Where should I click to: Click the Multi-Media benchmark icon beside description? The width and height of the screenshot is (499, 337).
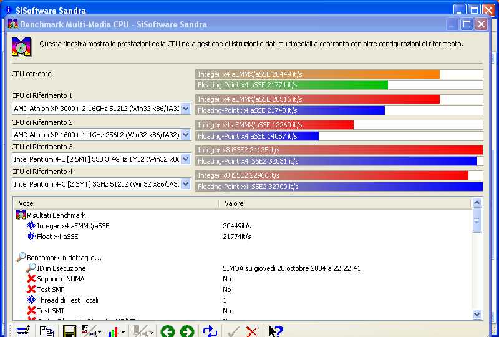coord(22,47)
